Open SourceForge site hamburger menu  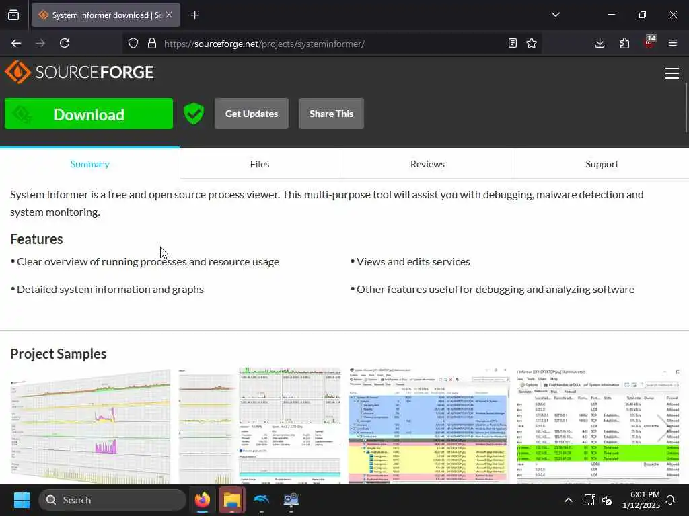(x=672, y=73)
